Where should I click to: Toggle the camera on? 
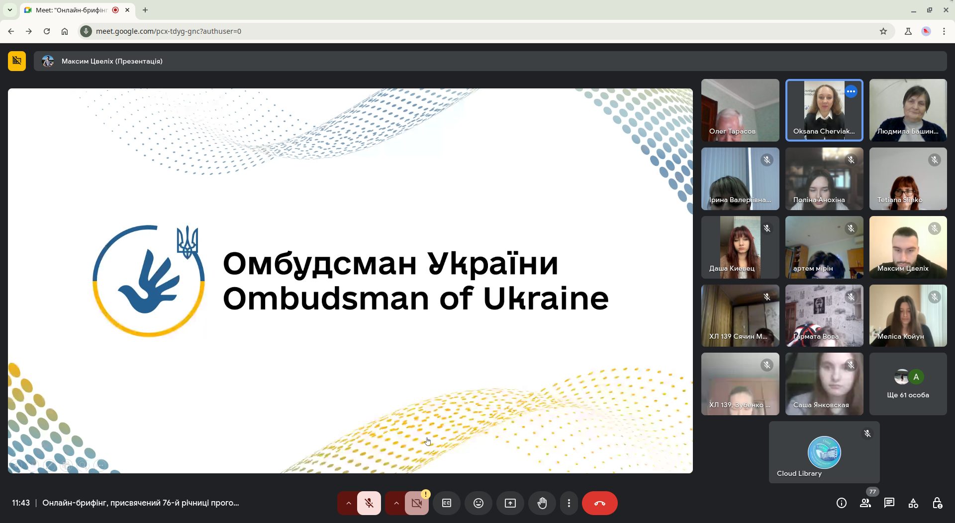416,503
